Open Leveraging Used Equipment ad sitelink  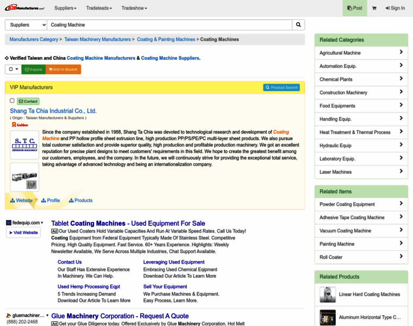tap(174, 262)
